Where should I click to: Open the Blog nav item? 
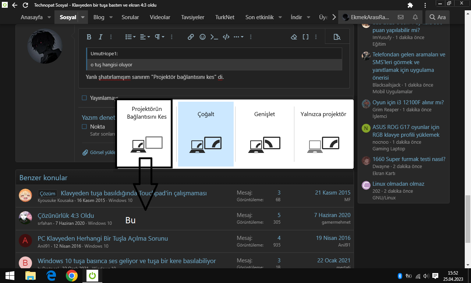(99, 17)
